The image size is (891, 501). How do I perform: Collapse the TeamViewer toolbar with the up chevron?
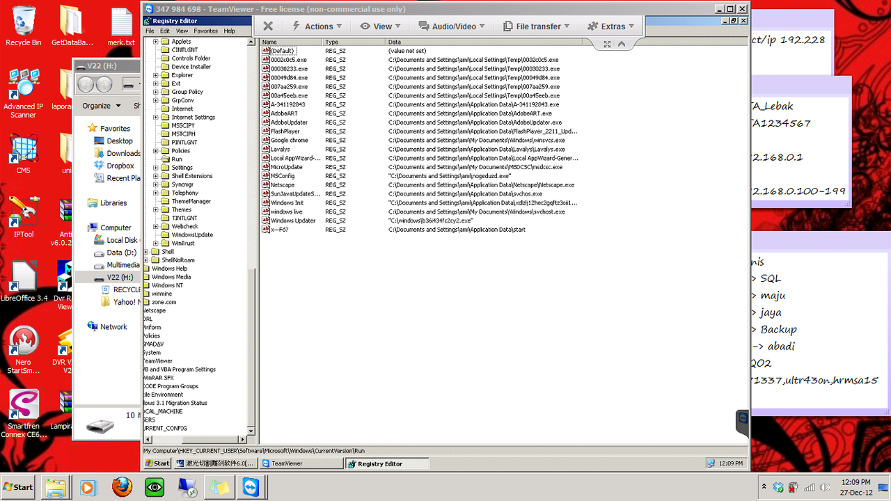click(622, 44)
